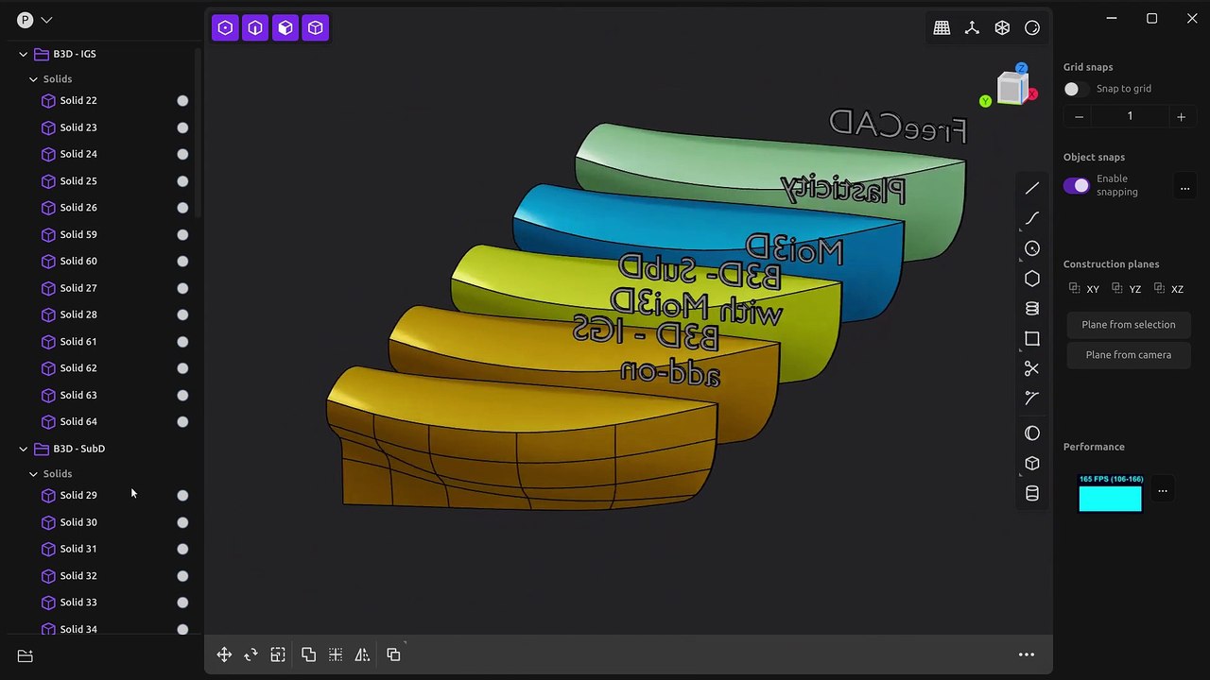Set YZ construction plane
This screenshot has width=1210, height=680.
point(1127,289)
